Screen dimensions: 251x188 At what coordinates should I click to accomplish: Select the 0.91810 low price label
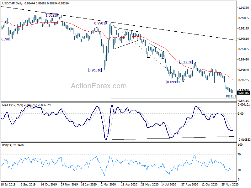tap(95, 70)
